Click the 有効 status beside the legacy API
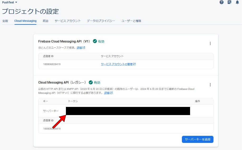 [x=97, y=82]
